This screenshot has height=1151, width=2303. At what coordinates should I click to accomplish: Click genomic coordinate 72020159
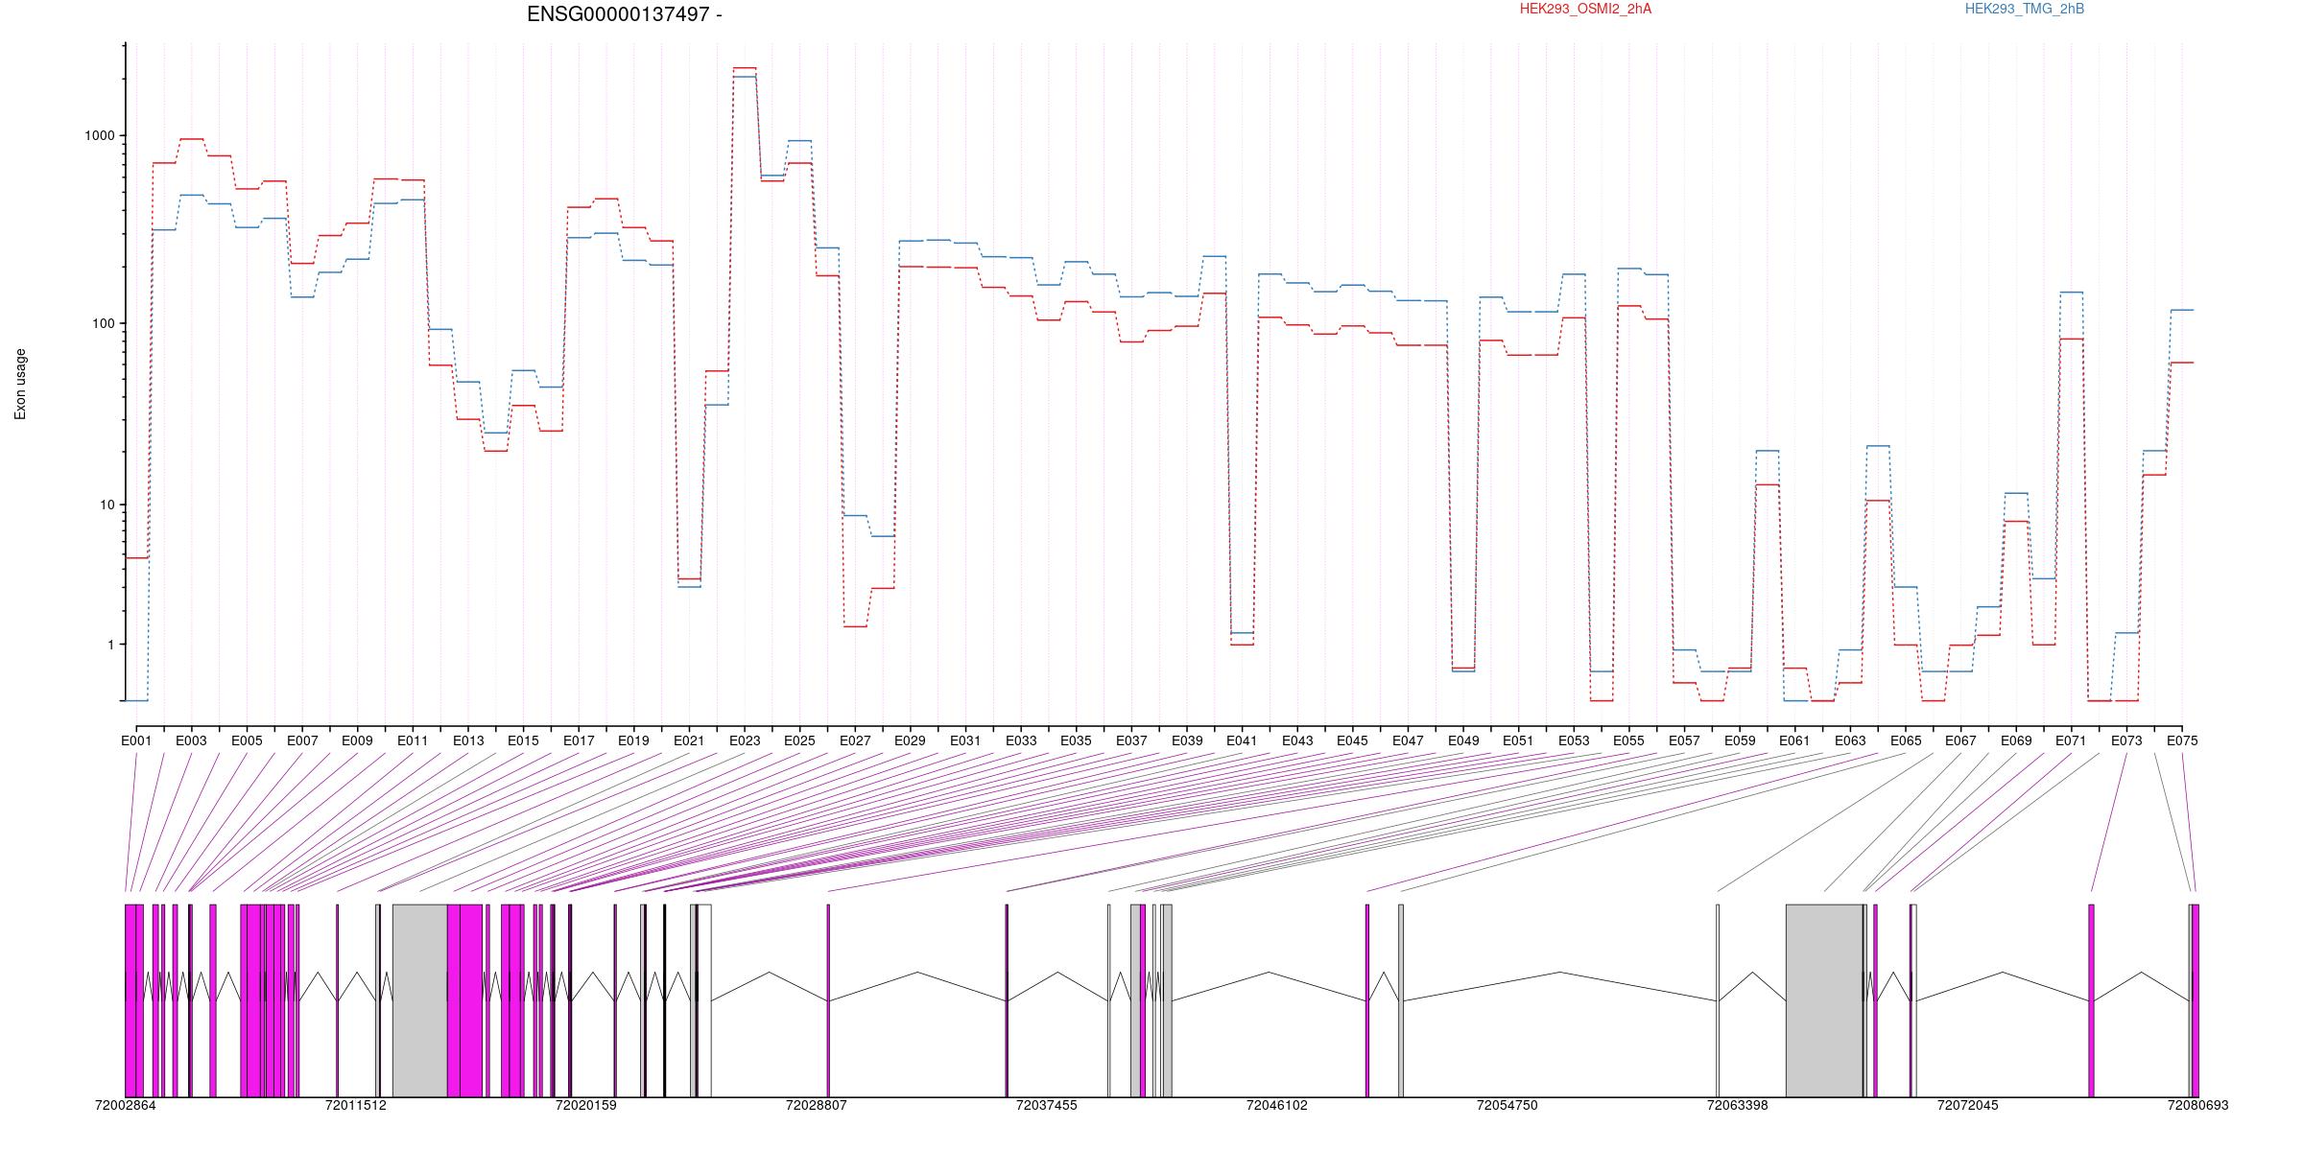[586, 1105]
